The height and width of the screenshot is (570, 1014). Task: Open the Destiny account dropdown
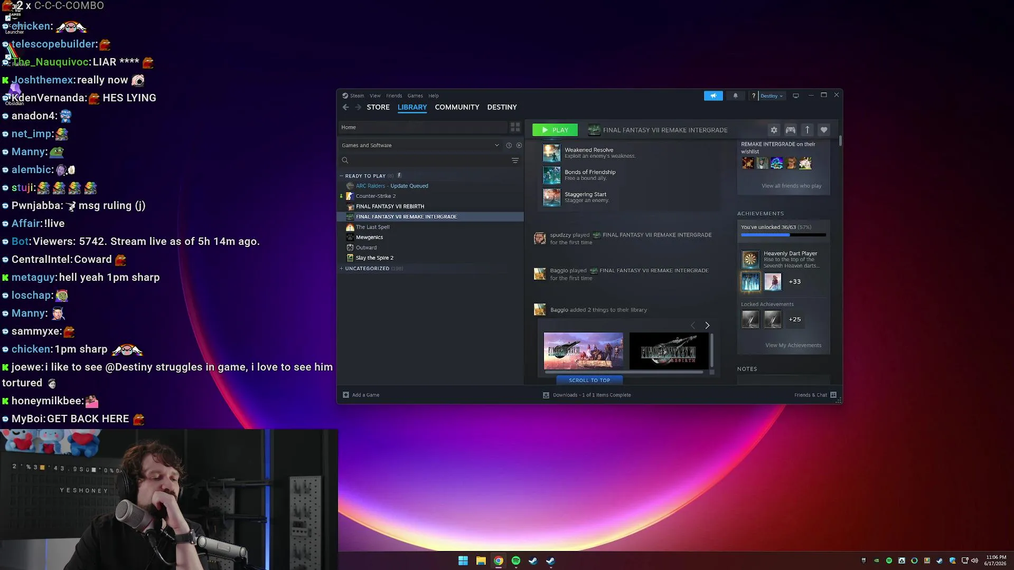tap(772, 96)
